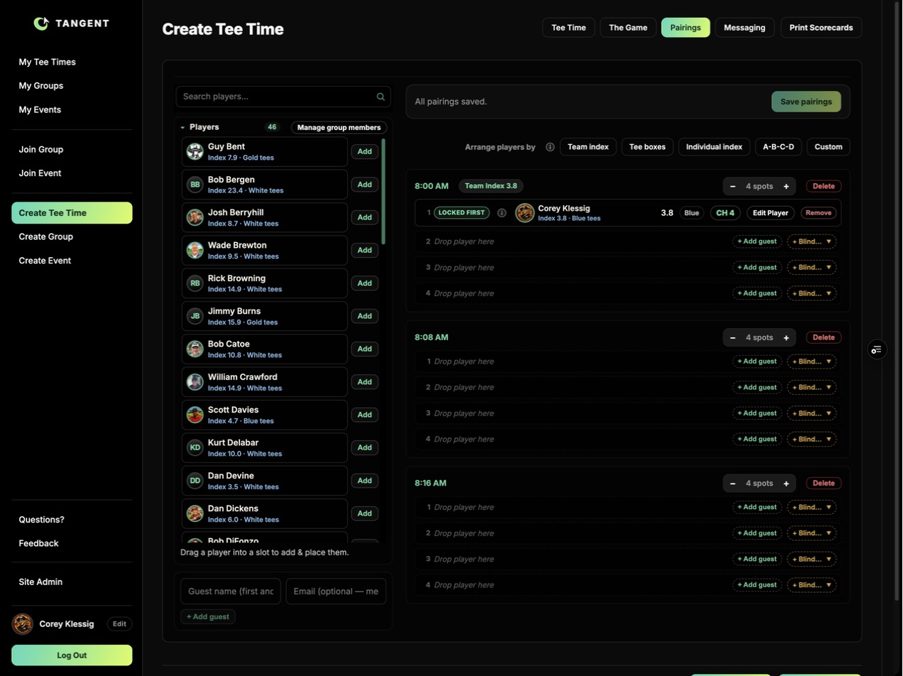This screenshot has width=903, height=676.
Task: Open Manage group members
Action: pyautogui.click(x=339, y=128)
